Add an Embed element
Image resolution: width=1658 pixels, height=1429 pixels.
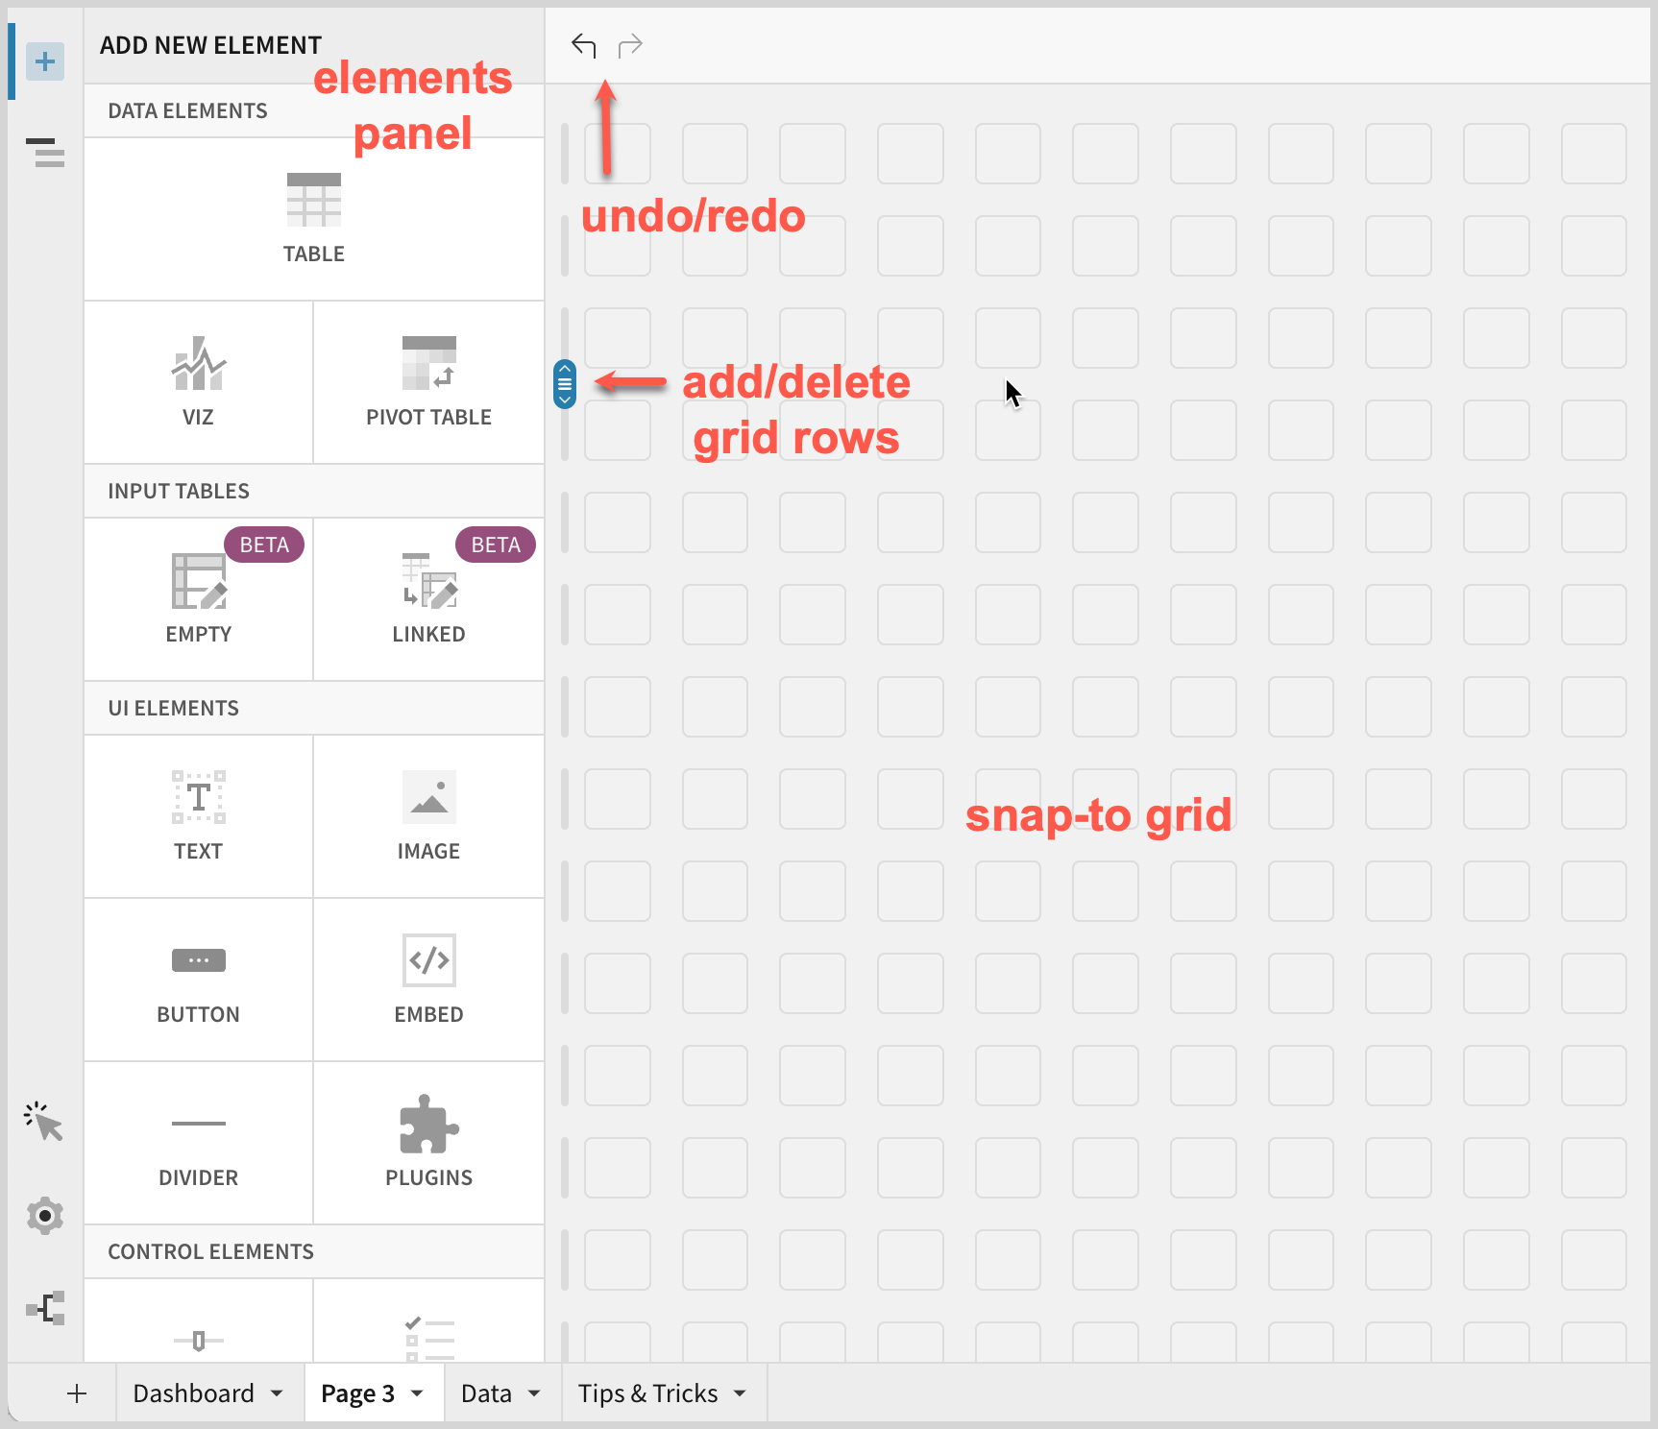pyautogui.click(x=428, y=980)
